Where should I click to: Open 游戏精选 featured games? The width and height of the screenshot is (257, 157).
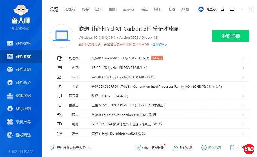tap(21, 135)
